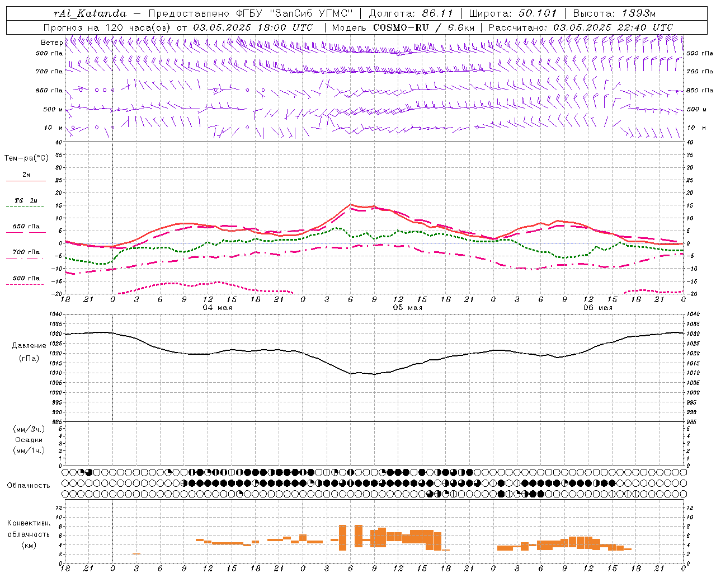The width and height of the screenshot is (716, 573).
Task: Click the left 10 м wind level label
Action: pos(54,128)
